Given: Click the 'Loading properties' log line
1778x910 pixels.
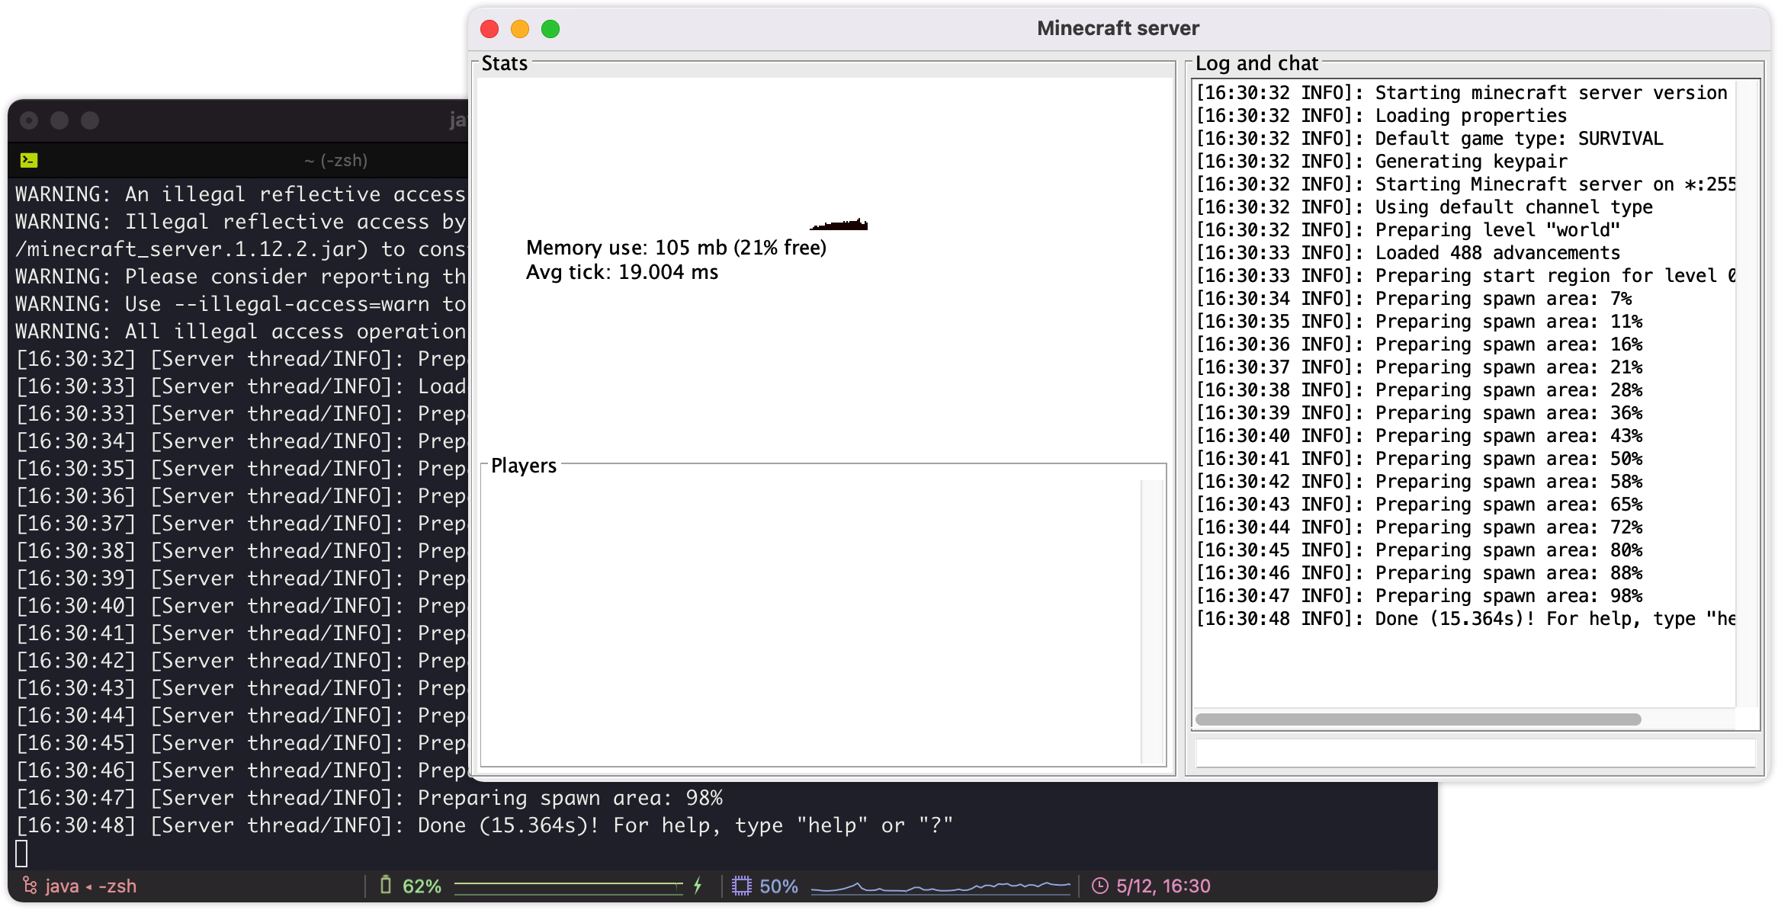Looking at the screenshot, I should point(1381,116).
